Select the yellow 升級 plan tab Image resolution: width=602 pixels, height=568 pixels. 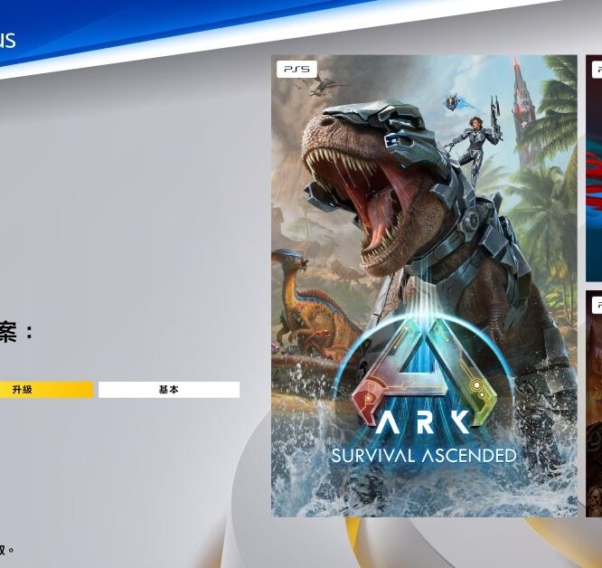pyautogui.click(x=46, y=390)
